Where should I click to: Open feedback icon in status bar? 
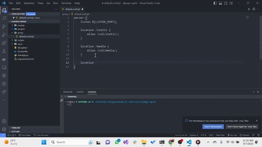coord(253,135)
